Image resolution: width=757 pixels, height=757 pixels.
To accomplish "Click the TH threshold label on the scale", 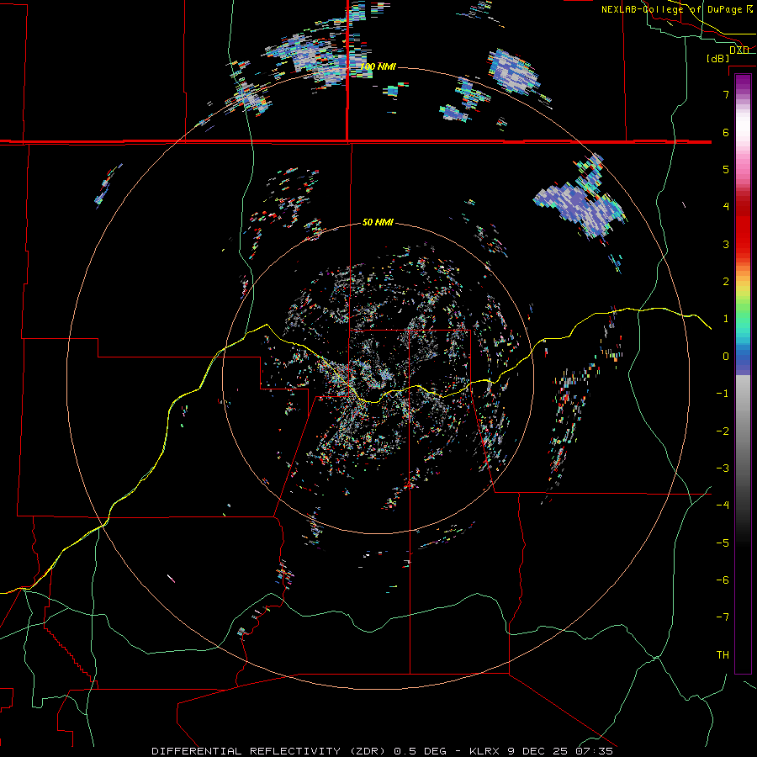I will coord(723,654).
